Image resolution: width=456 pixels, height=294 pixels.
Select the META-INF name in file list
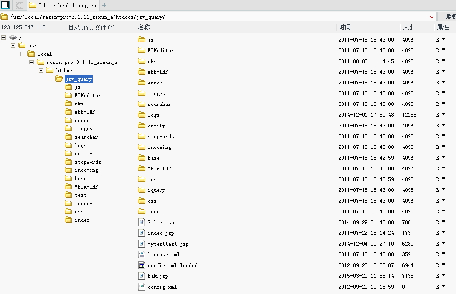pos(159,168)
